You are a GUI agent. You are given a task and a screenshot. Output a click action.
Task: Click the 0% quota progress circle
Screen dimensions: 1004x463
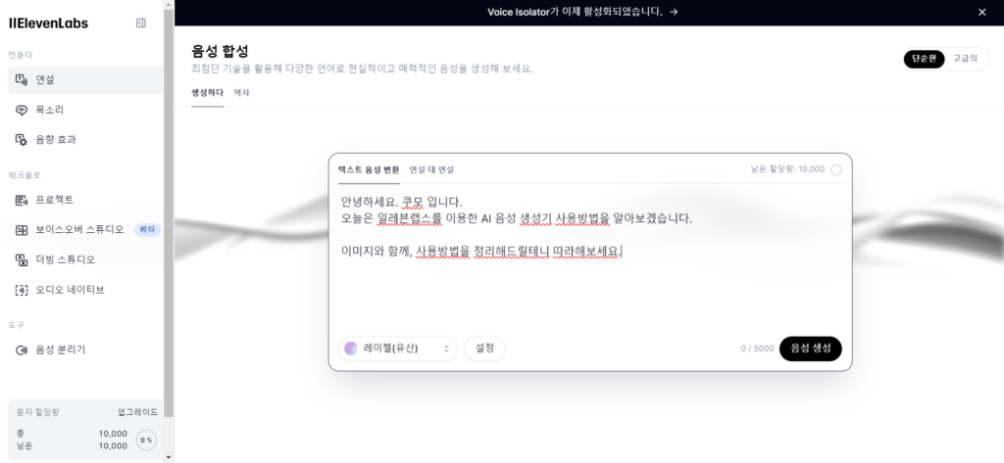(147, 440)
